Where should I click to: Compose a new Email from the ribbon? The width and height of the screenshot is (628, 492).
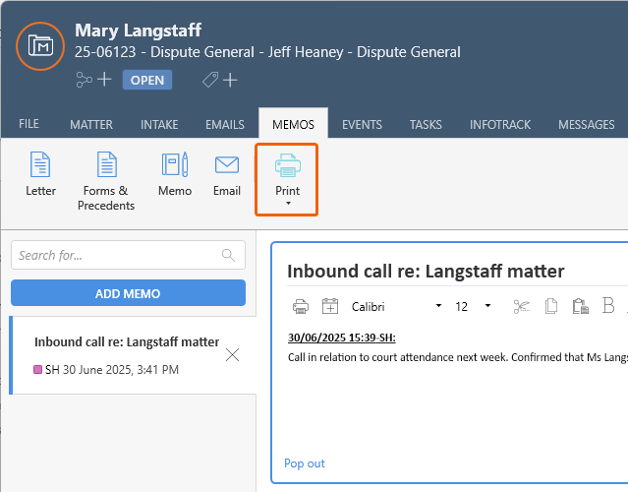[x=227, y=174]
